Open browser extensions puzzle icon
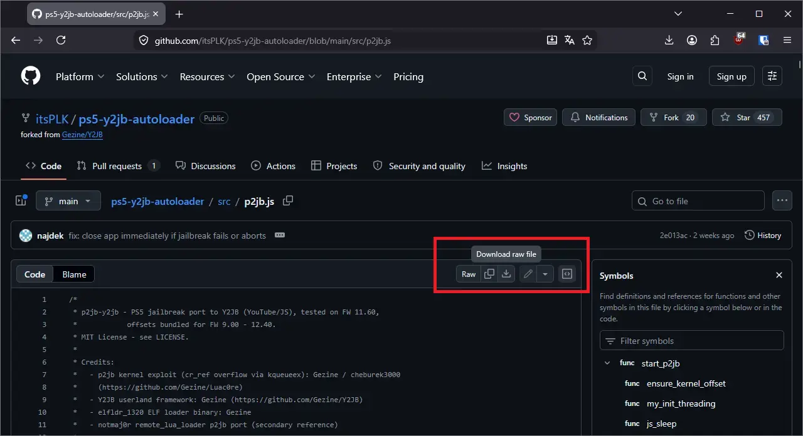Image resolution: width=803 pixels, height=436 pixels. [715, 40]
